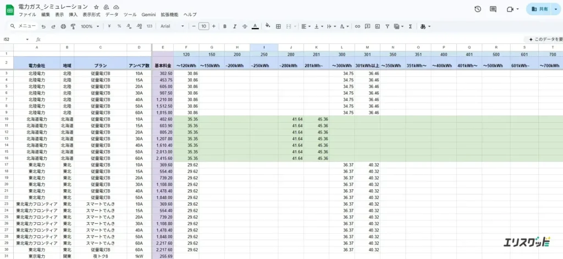
Task: Increase font size with plus button
Action: 214,26
